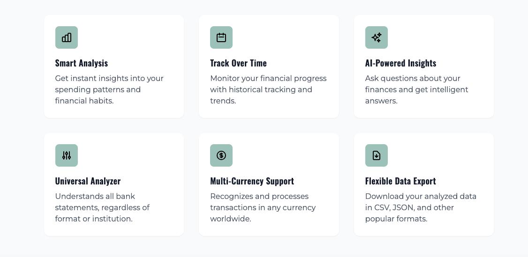Click the Universal Analyzer title
Image resolution: width=528 pixels, height=257 pixels.
(88, 181)
